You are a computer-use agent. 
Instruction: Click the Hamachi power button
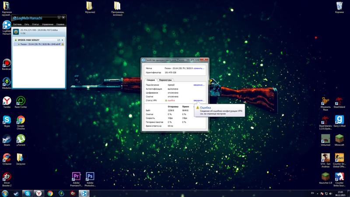[16, 32]
